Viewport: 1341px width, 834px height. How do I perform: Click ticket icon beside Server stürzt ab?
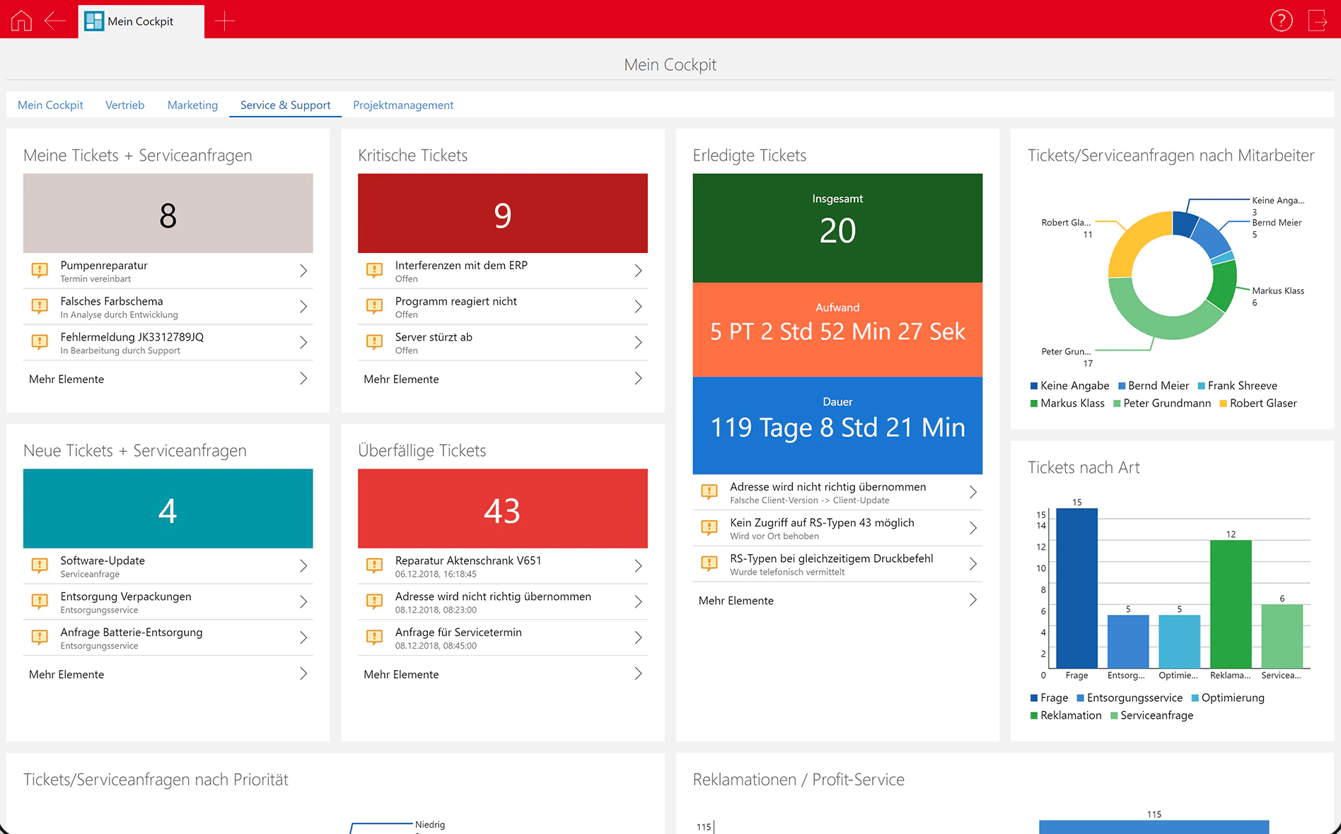click(x=375, y=342)
